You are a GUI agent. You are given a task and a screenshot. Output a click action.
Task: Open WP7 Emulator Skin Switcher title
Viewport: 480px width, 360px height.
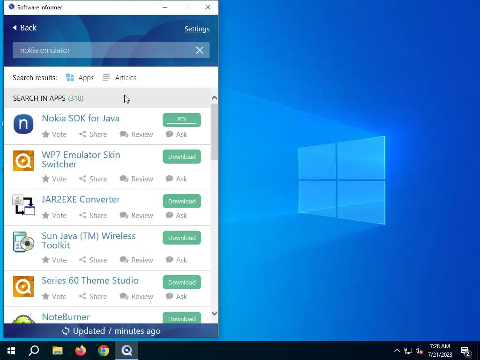pyautogui.click(x=81, y=159)
